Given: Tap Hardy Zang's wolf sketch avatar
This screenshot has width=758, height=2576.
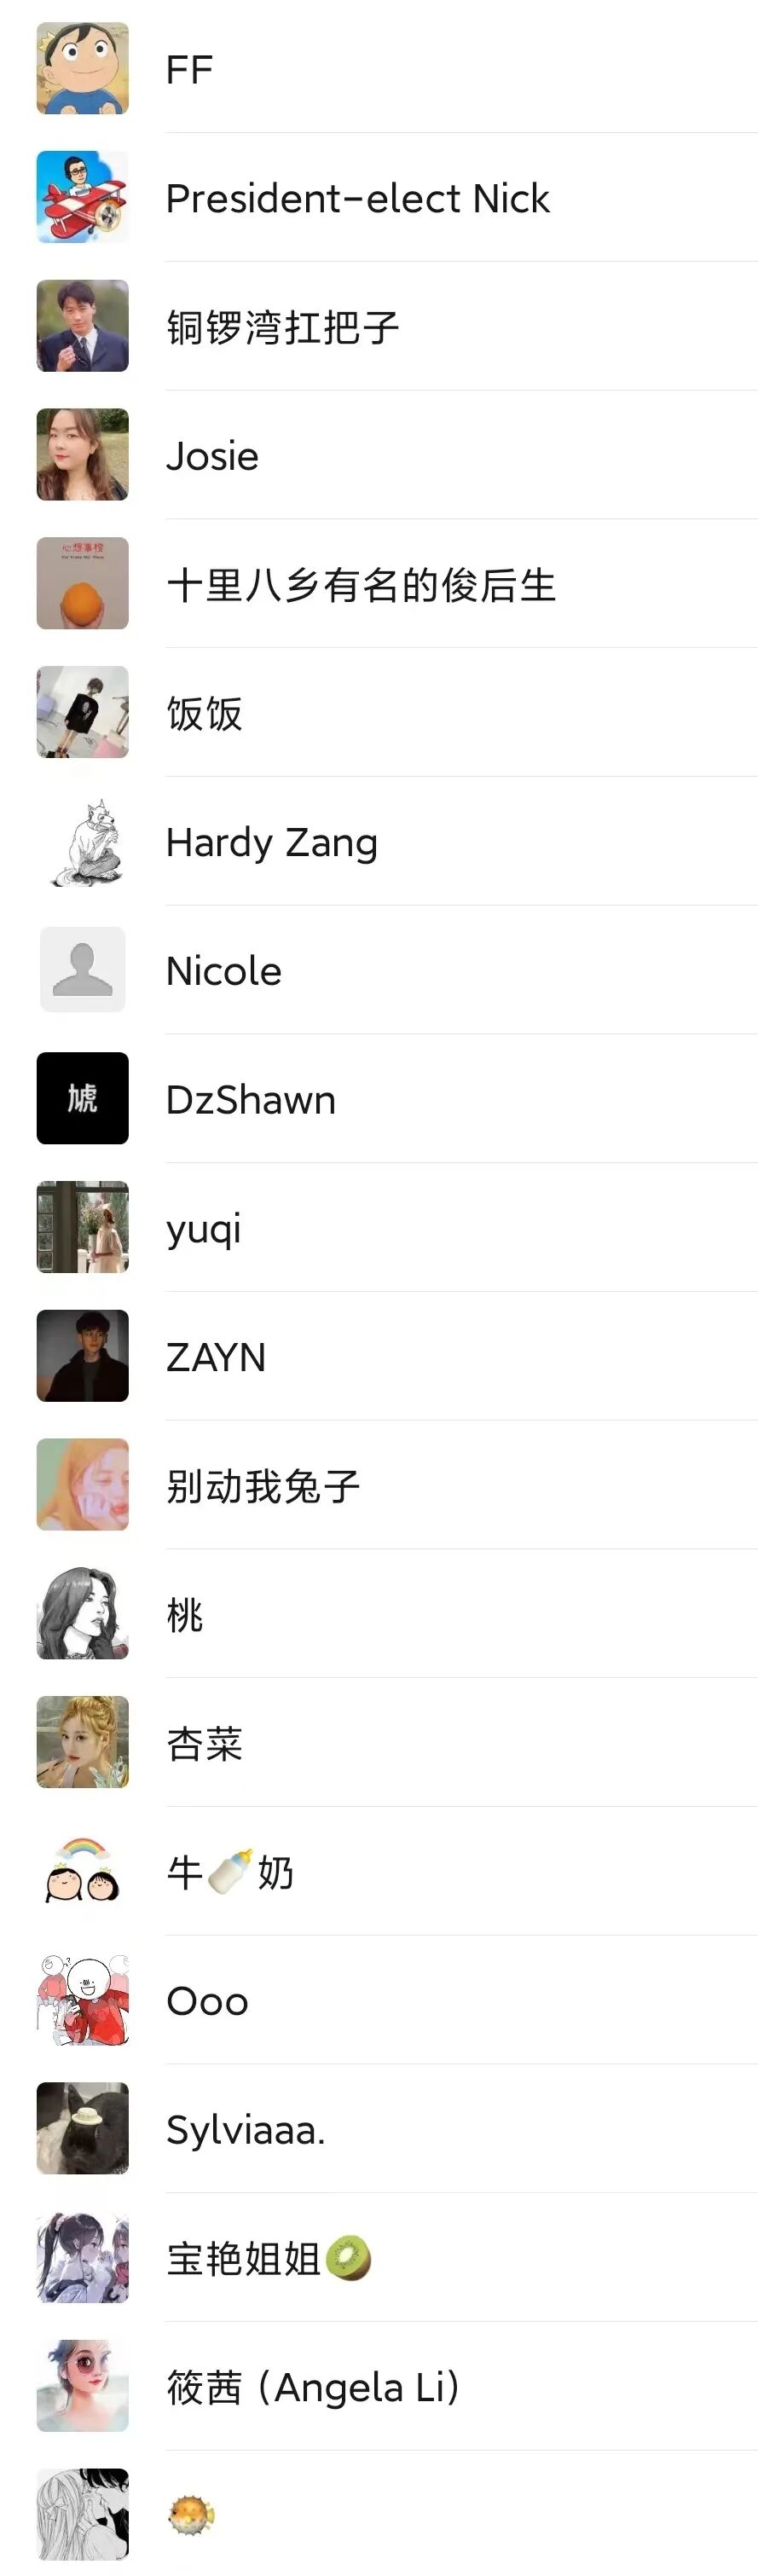Looking at the screenshot, I should pos(82,841).
